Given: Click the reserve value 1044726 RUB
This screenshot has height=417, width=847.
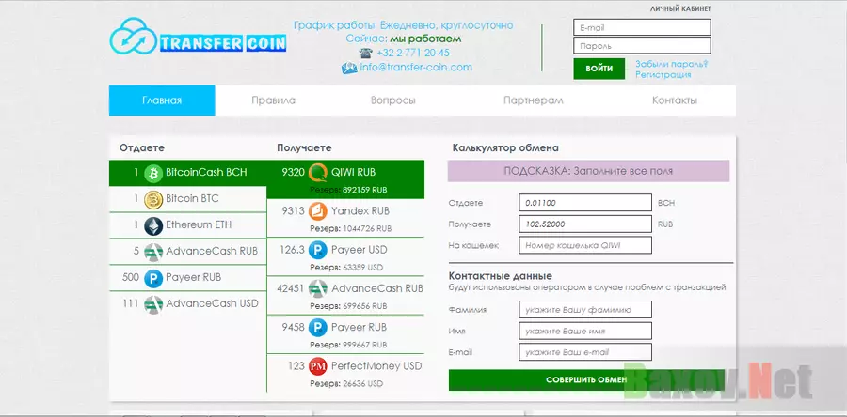Looking at the screenshot, I should [367, 229].
